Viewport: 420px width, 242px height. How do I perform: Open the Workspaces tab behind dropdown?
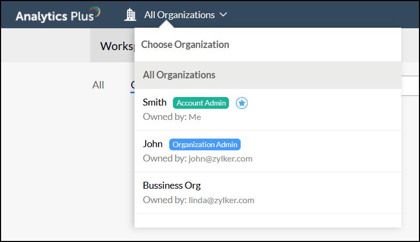point(112,46)
